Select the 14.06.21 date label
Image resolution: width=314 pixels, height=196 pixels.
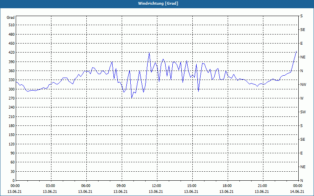(x=297, y=191)
